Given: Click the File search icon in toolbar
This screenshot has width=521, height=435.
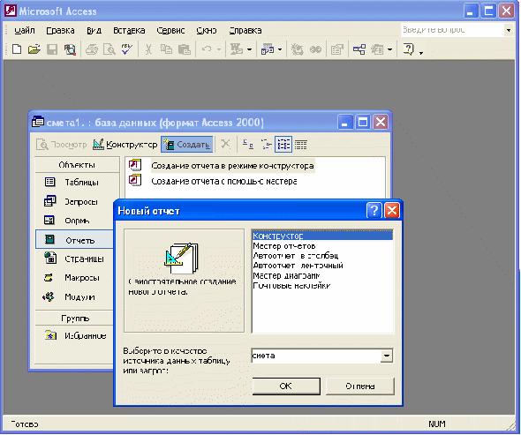Looking at the screenshot, I should pyautogui.click(x=70, y=49).
